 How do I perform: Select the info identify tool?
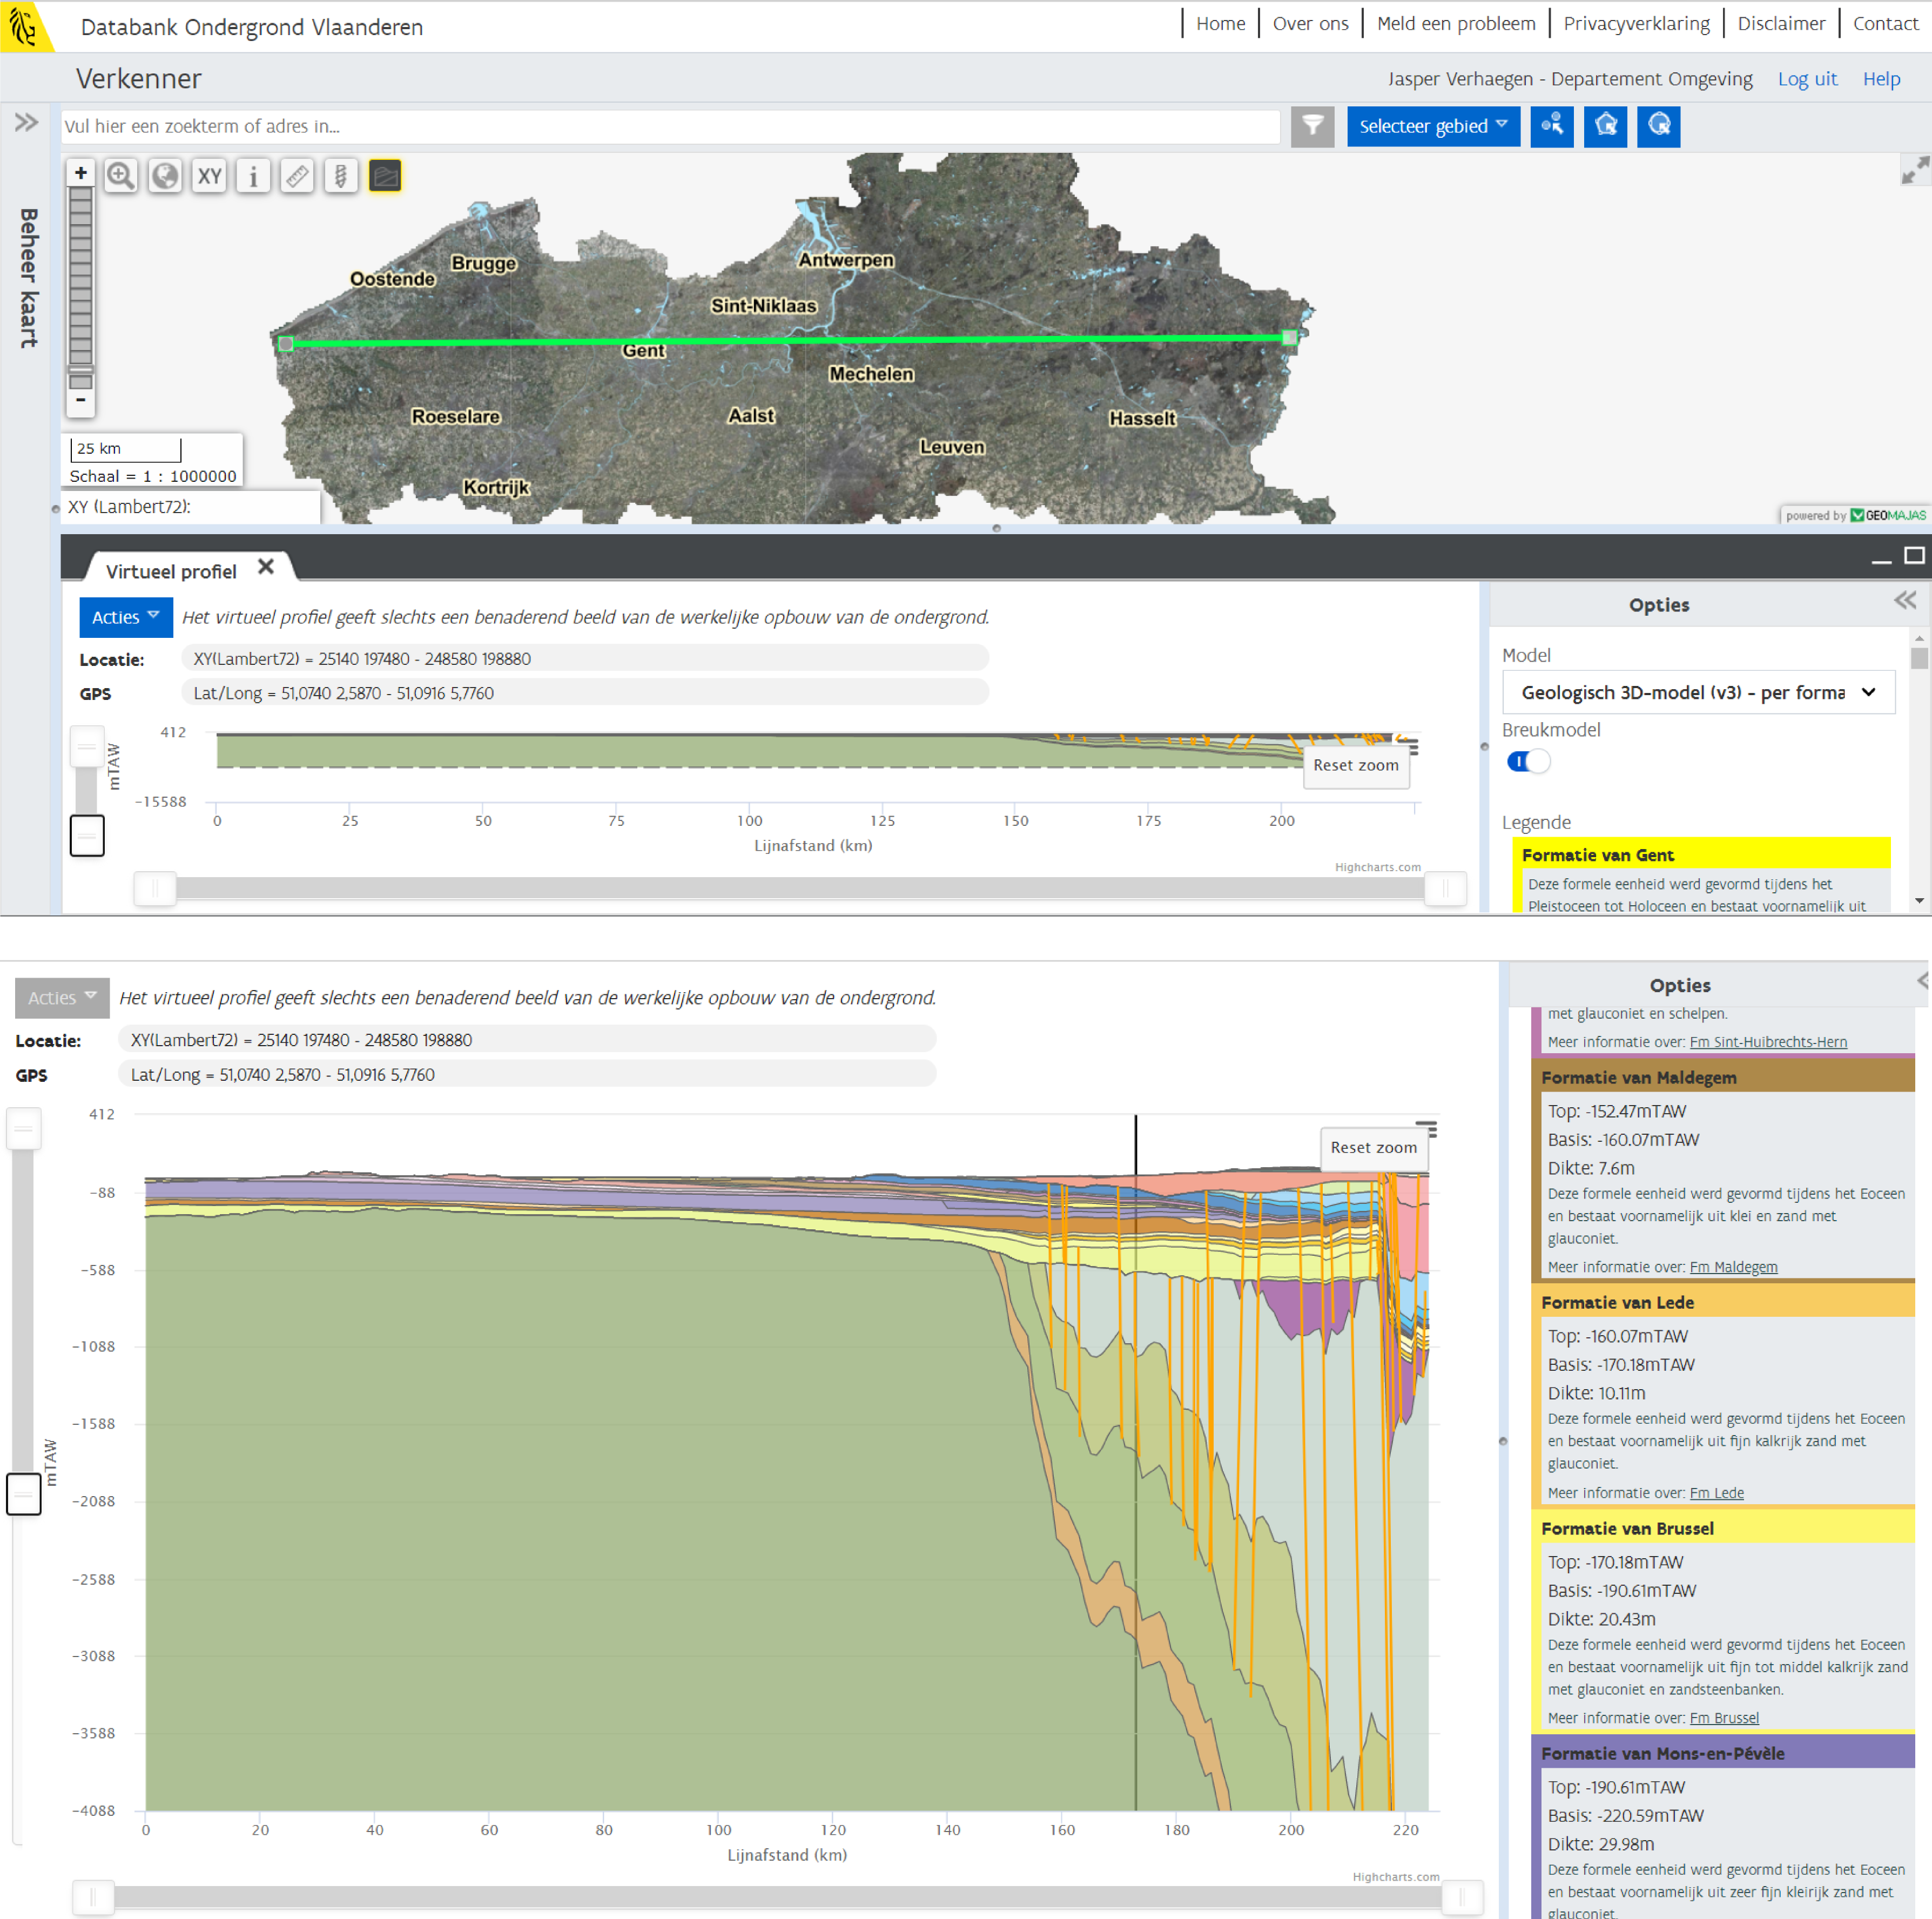click(253, 176)
